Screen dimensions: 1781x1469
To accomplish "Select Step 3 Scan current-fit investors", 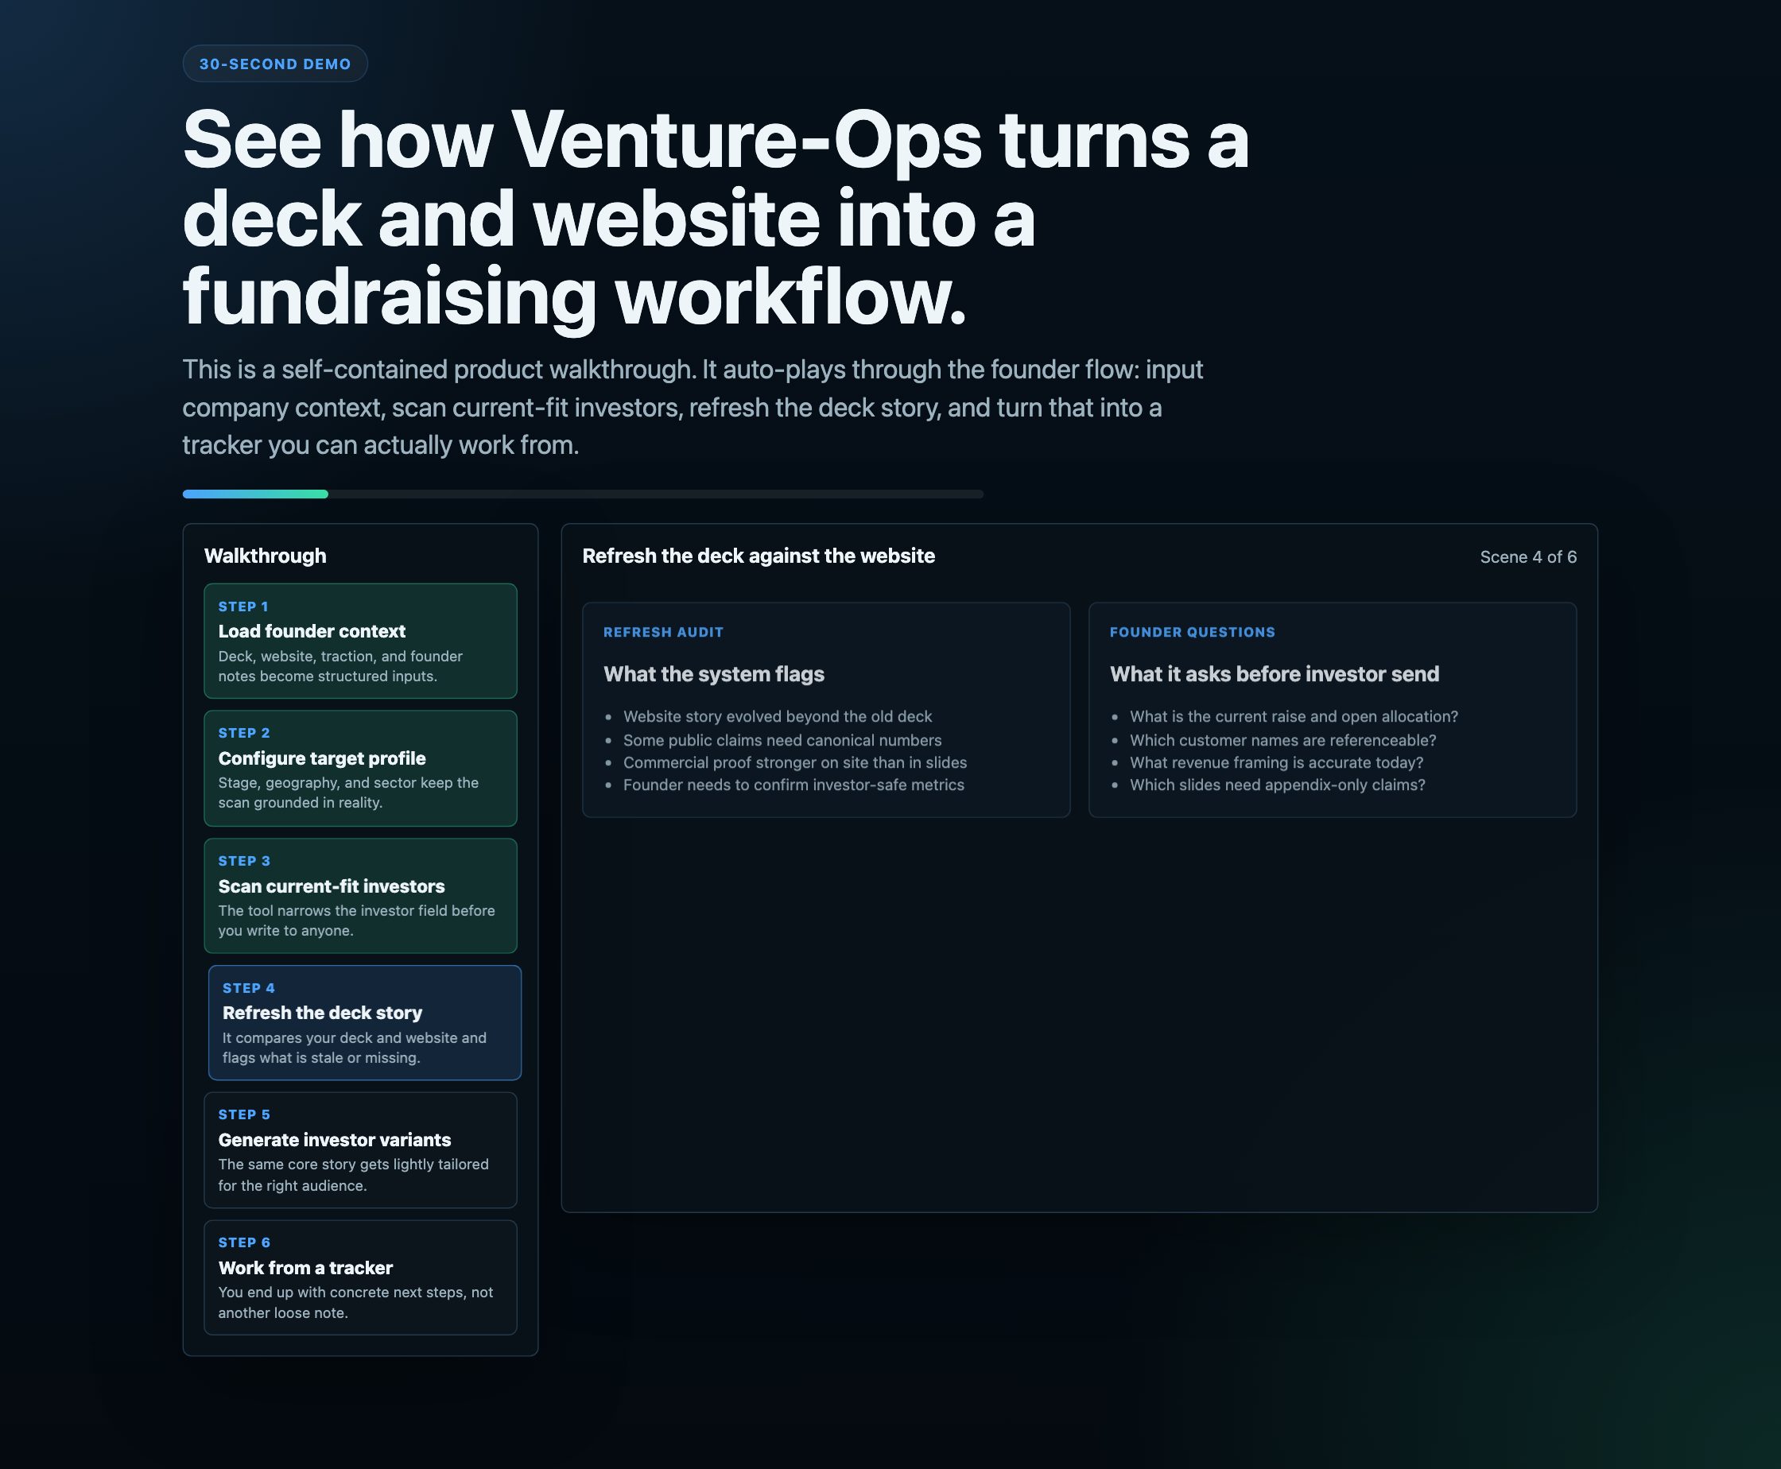I will (x=359, y=896).
